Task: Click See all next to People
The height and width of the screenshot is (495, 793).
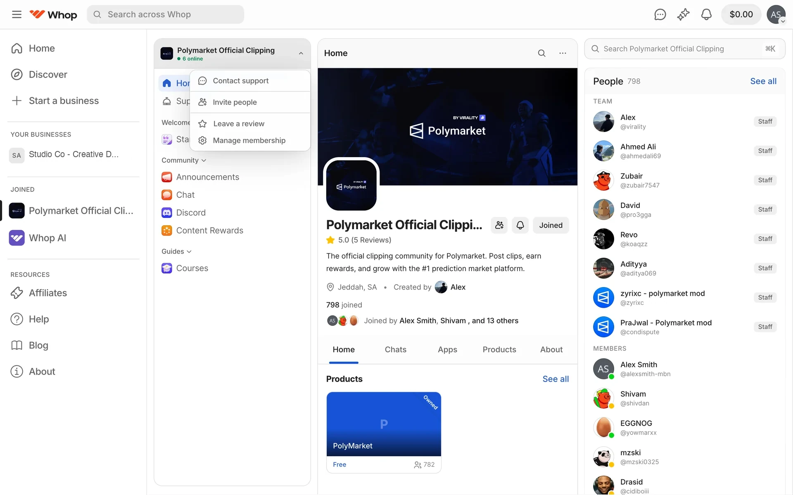Action: [x=763, y=81]
